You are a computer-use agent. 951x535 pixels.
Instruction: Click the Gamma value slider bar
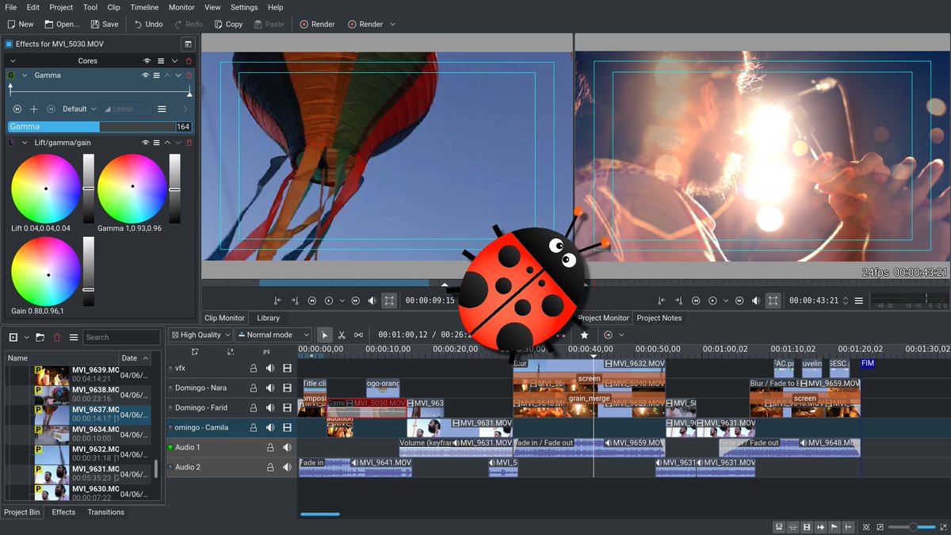pyautogui.click(x=99, y=127)
